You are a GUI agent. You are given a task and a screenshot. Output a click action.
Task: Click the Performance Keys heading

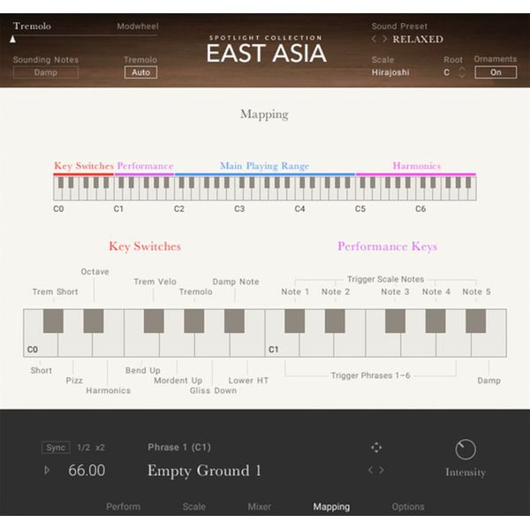[388, 246]
